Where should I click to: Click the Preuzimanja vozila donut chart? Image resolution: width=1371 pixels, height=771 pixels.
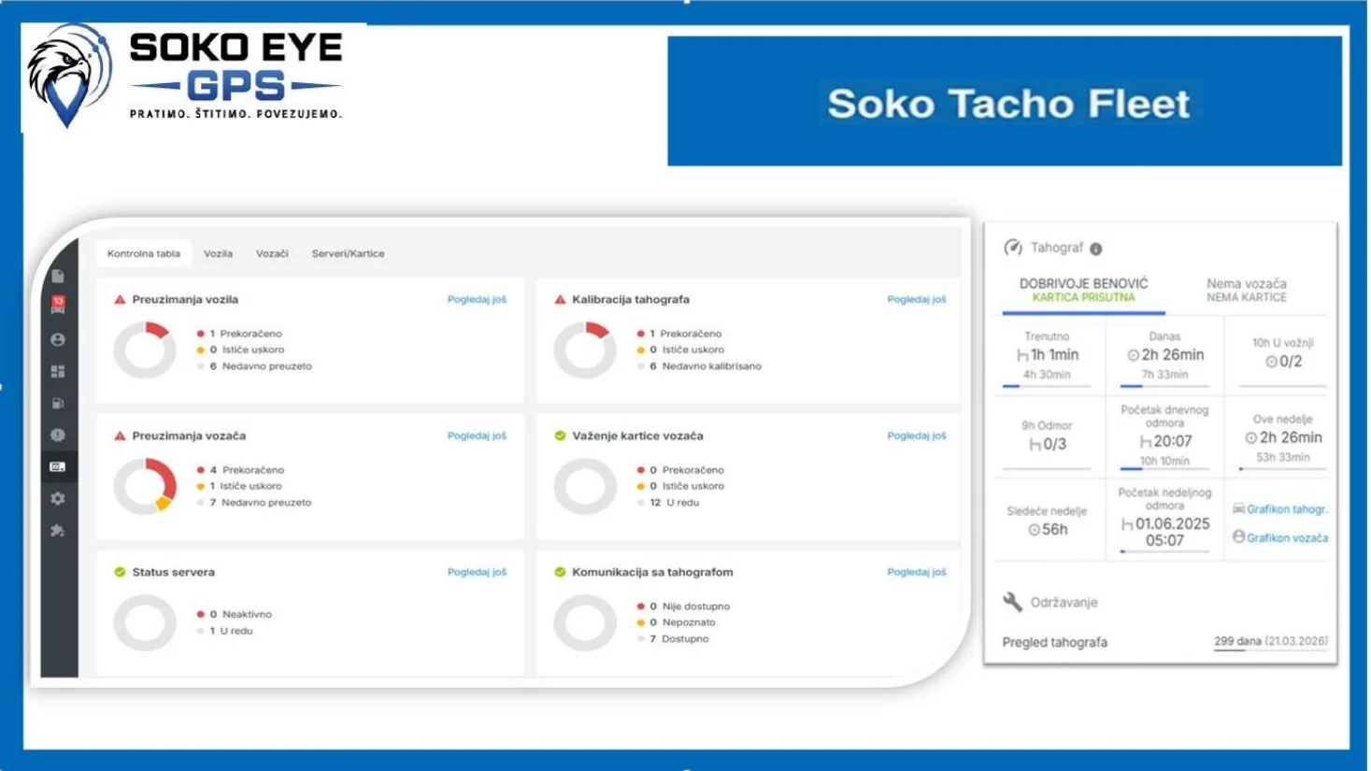145,350
